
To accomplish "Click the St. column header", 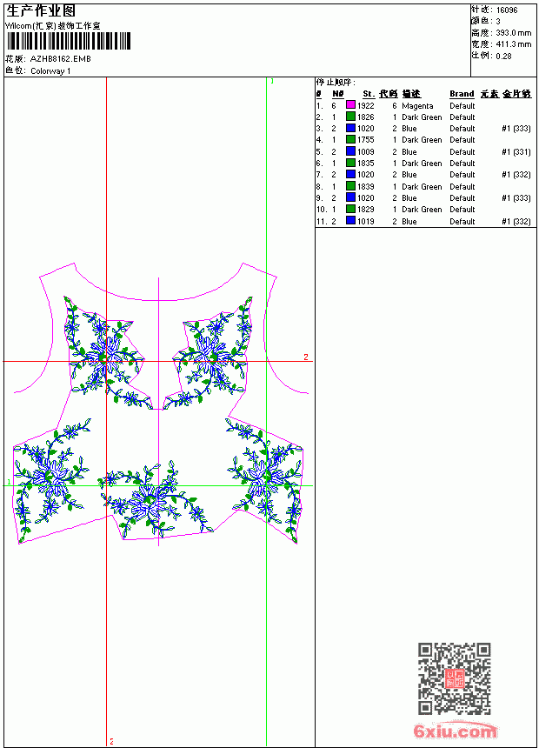I will pos(369,94).
